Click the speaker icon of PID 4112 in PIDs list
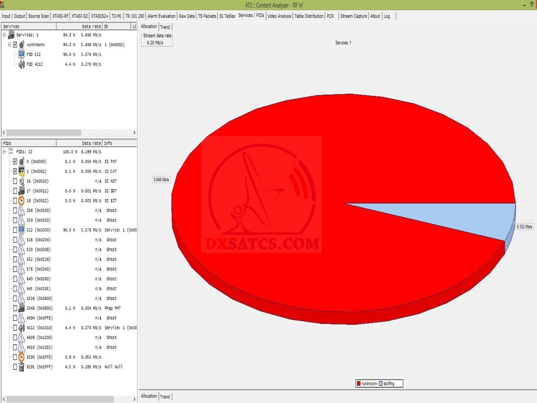Screen dimensions: 537x403 click(x=21, y=328)
